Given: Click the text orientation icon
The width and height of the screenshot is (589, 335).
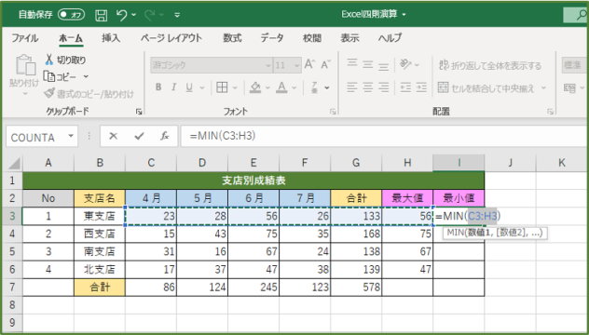Looking at the screenshot, I should 405,64.
